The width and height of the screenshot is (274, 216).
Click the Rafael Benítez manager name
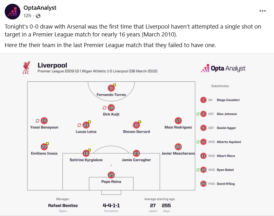tap(63, 205)
